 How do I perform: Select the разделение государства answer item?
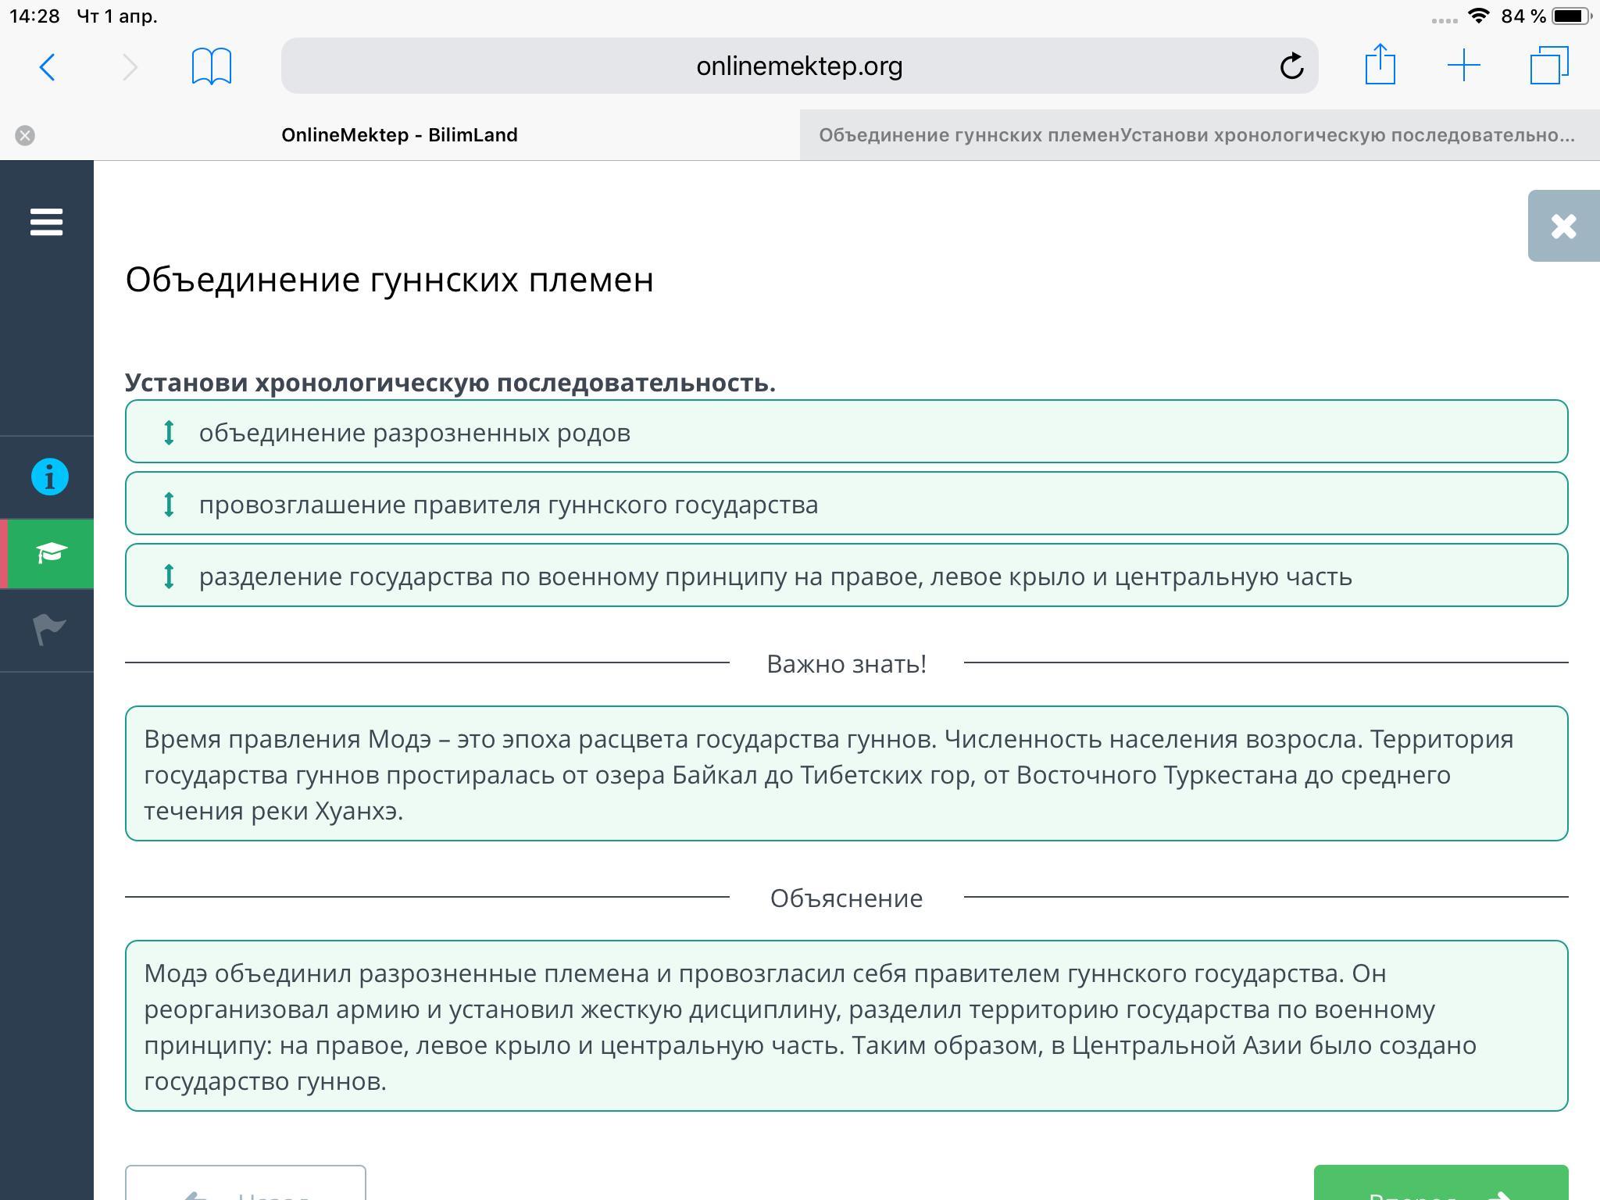click(774, 577)
